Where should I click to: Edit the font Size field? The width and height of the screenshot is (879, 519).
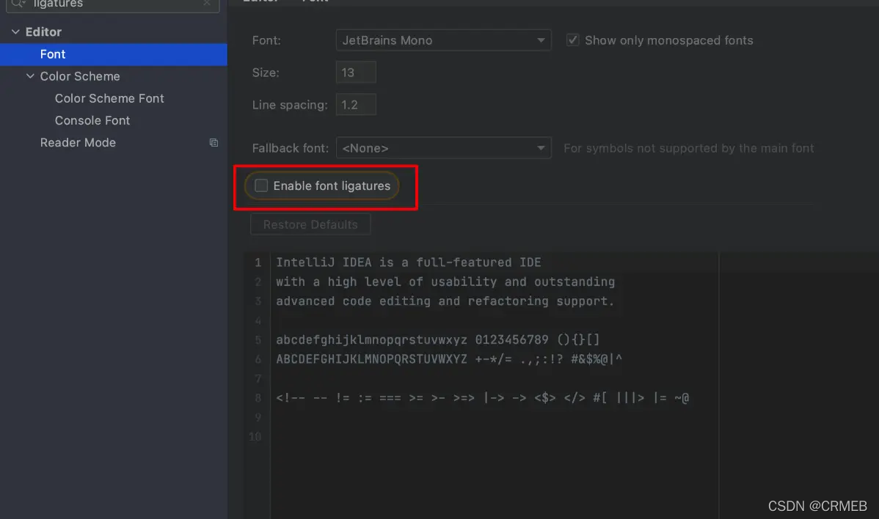(356, 73)
